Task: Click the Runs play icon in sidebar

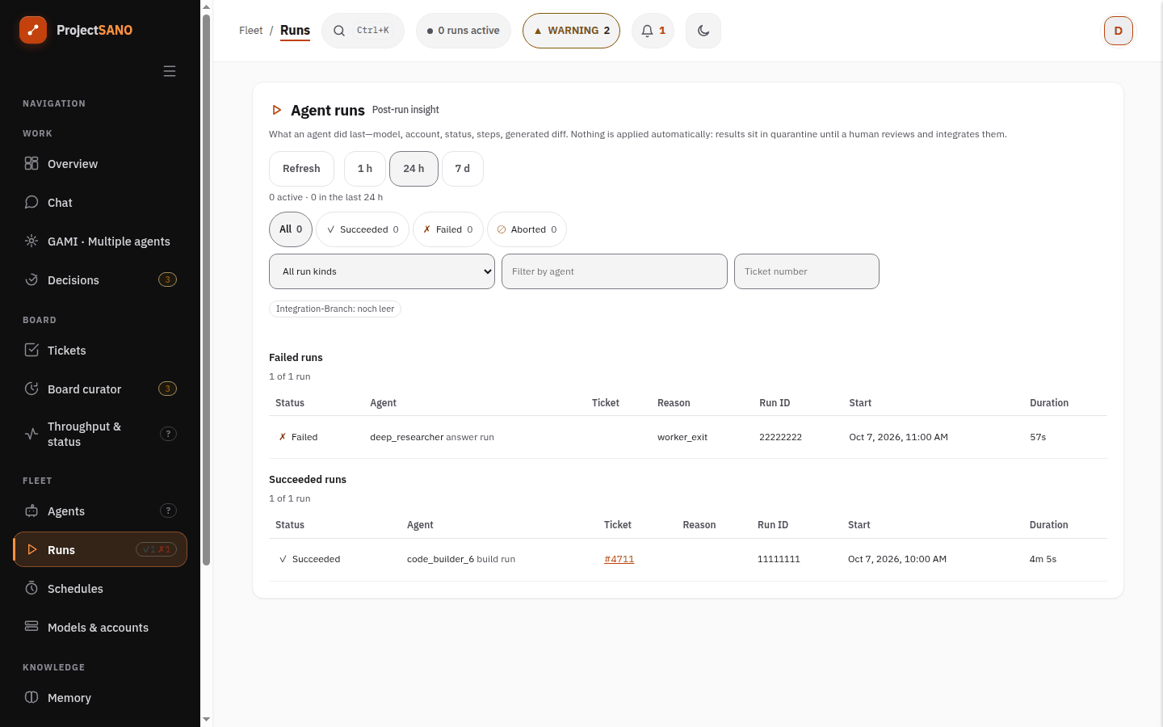Action: (32, 549)
